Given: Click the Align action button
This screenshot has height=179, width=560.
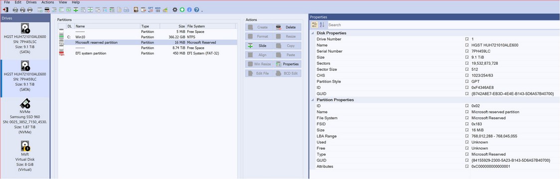Looking at the screenshot, I should tap(259, 55).
